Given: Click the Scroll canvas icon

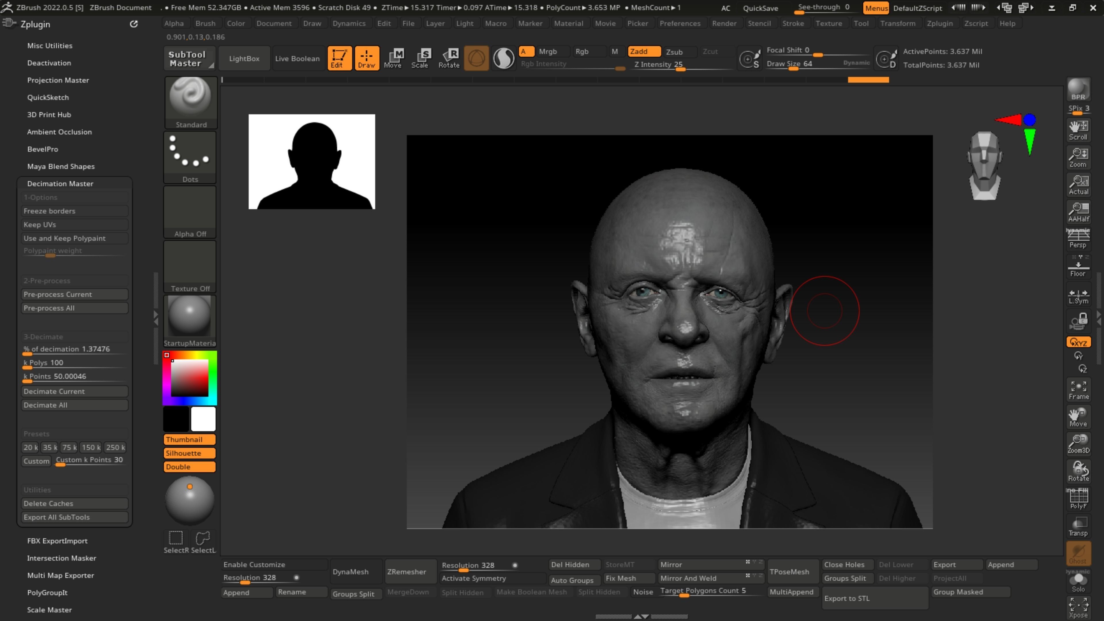Looking at the screenshot, I should [1078, 130].
